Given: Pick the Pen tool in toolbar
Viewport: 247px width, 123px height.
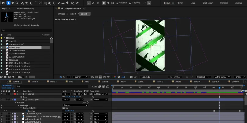Looking at the screenshot, I should (x=50, y=3).
